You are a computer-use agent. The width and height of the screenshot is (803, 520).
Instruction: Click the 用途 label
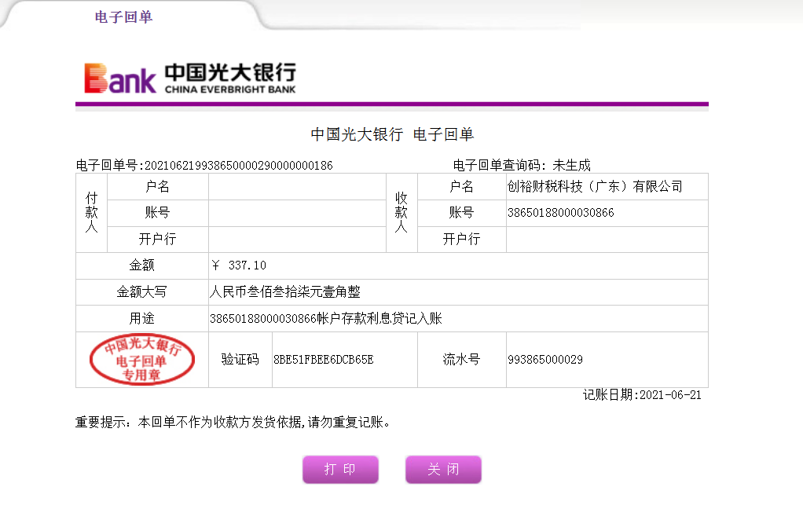(x=142, y=318)
